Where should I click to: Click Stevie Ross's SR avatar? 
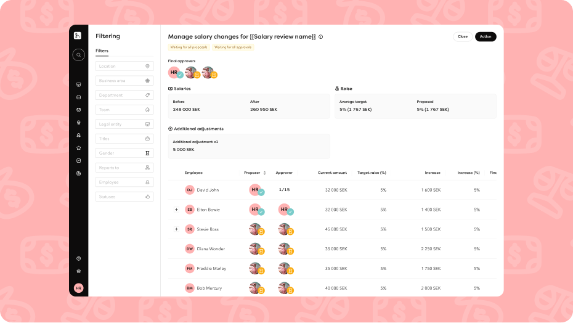pyautogui.click(x=189, y=229)
